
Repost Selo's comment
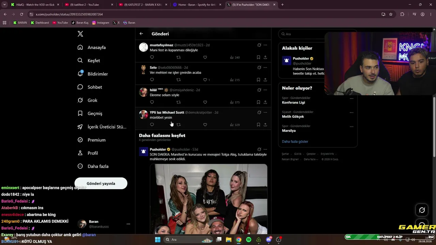[x=178, y=80]
